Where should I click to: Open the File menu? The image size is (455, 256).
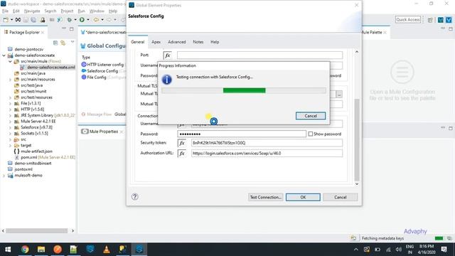click(5, 11)
